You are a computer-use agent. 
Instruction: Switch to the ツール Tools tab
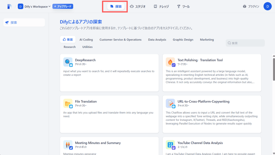pyautogui.click(x=183, y=7)
